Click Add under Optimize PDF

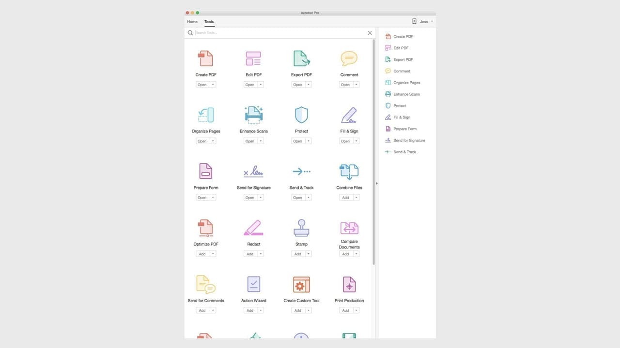[203, 254]
